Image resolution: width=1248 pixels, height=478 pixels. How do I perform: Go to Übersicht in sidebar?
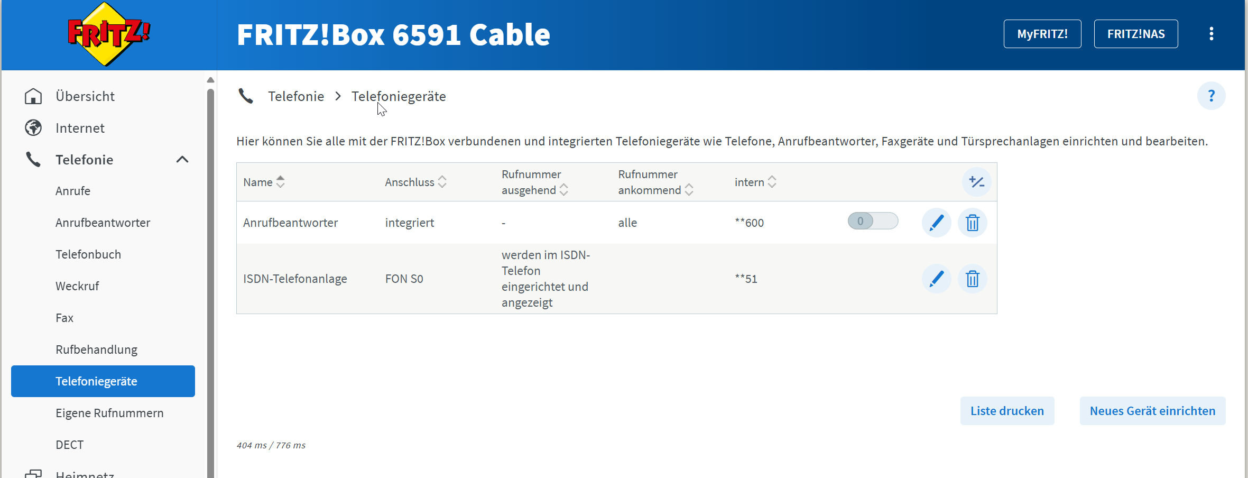(85, 96)
